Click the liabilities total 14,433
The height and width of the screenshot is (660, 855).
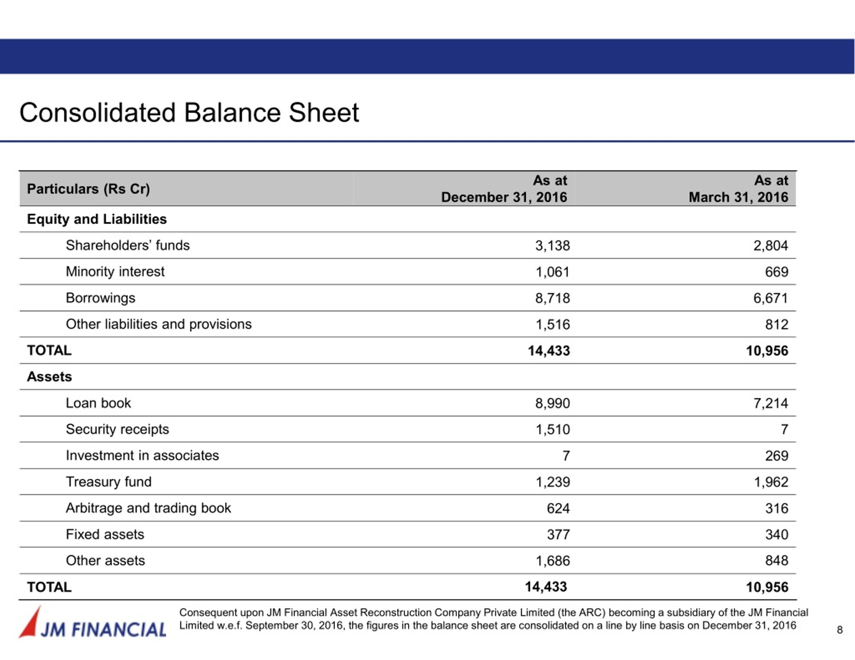(x=548, y=351)
